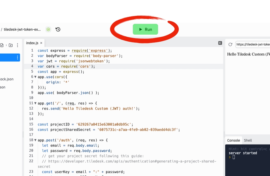Click the 'Hello Tiledesk Custom' webview text
The image size is (270, 176).
pos(249,54)
